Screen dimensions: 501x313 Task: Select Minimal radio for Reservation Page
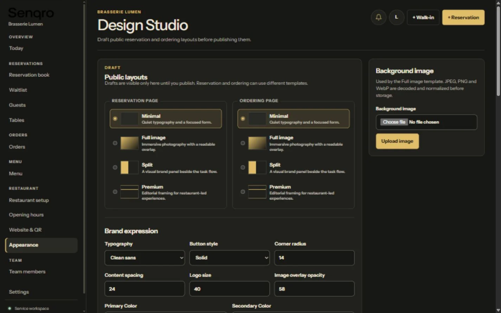[115, 119]
